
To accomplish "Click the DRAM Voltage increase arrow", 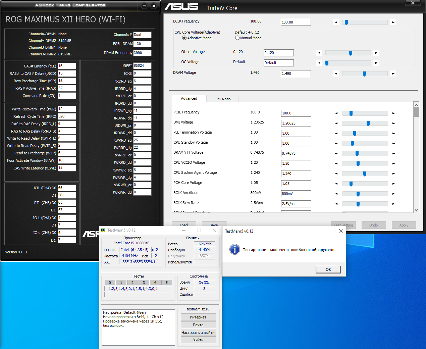I will pyautogui.click(x=393, y=73).
